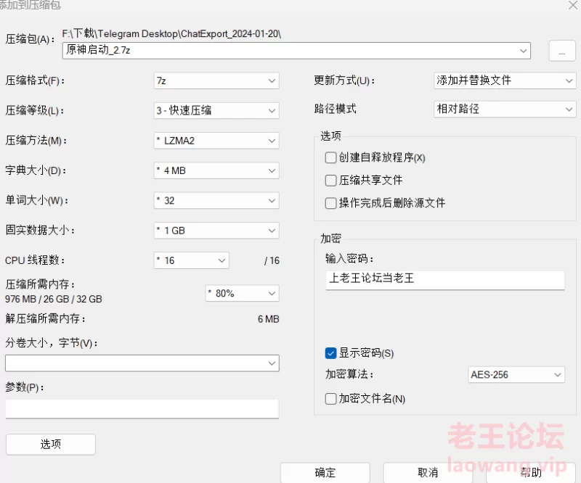Enable 加密文件名 checkbox
Image resolution: width=581 pixels, height=483 pixels.
tap(330, 399)
